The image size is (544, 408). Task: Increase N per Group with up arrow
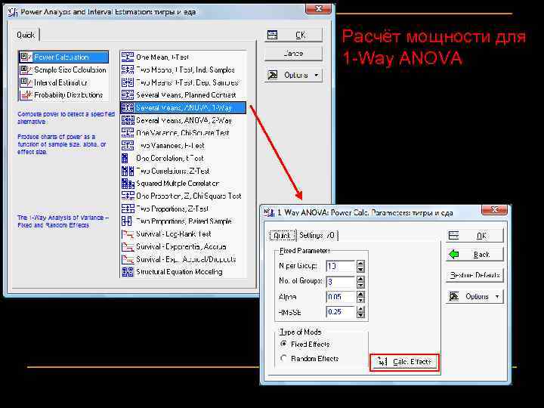click(x=360, y=264)
